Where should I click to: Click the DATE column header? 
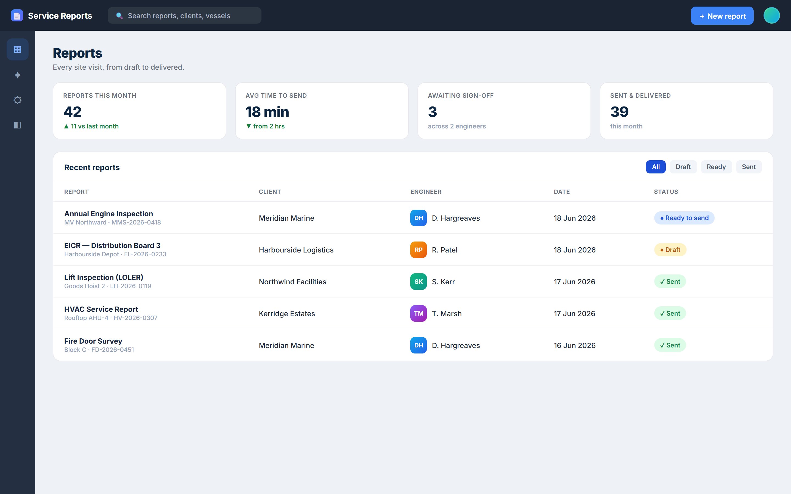(562, 192)
